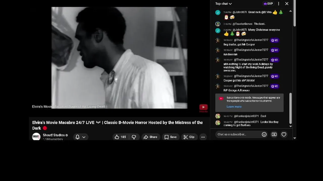Open Shout! Studios channel avatar

tap(36, 137)
